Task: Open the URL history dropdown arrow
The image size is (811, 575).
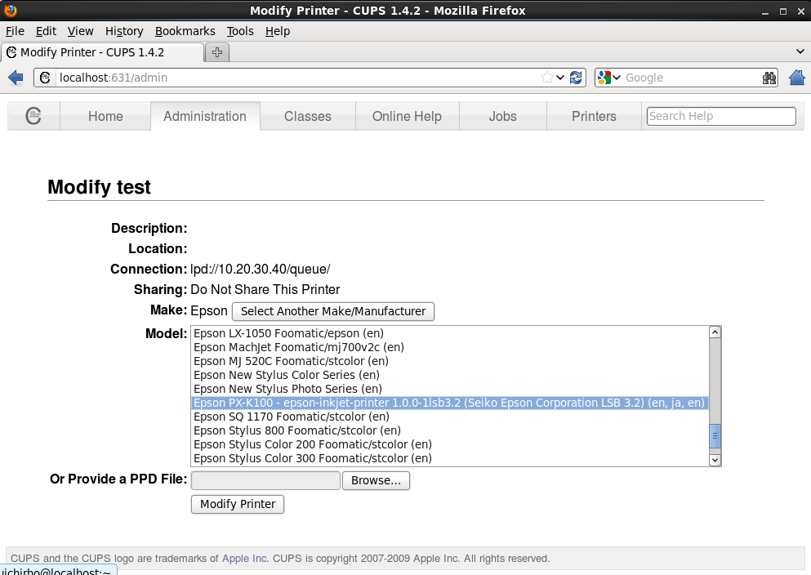Action: 560,78
